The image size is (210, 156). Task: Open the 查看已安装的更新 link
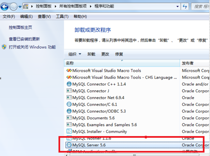[x=24, y=39]
